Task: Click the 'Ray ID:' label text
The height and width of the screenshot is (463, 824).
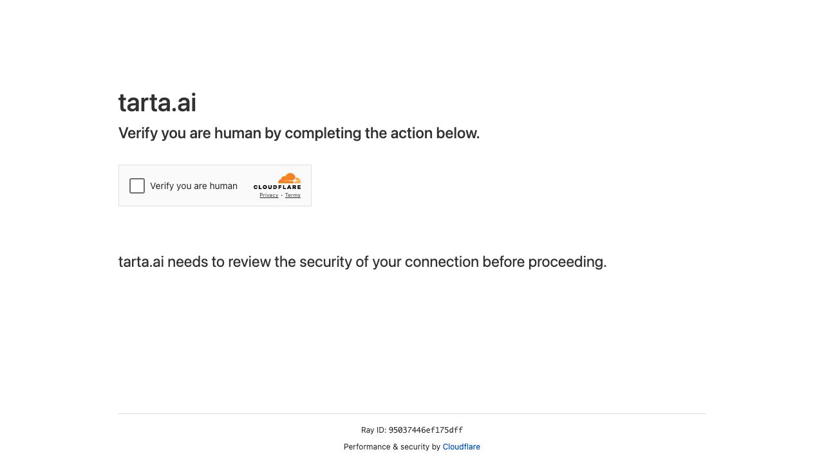Action: [373, 430]
